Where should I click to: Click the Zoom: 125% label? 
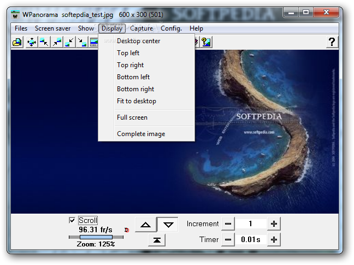[96, 244]
